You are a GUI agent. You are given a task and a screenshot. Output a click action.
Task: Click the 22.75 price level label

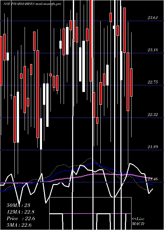[x=153, y=82]
